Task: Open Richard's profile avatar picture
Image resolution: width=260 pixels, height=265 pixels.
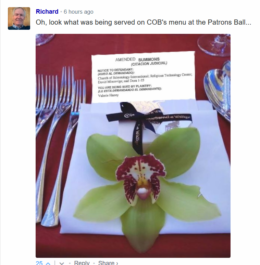Action: point(19,18)
